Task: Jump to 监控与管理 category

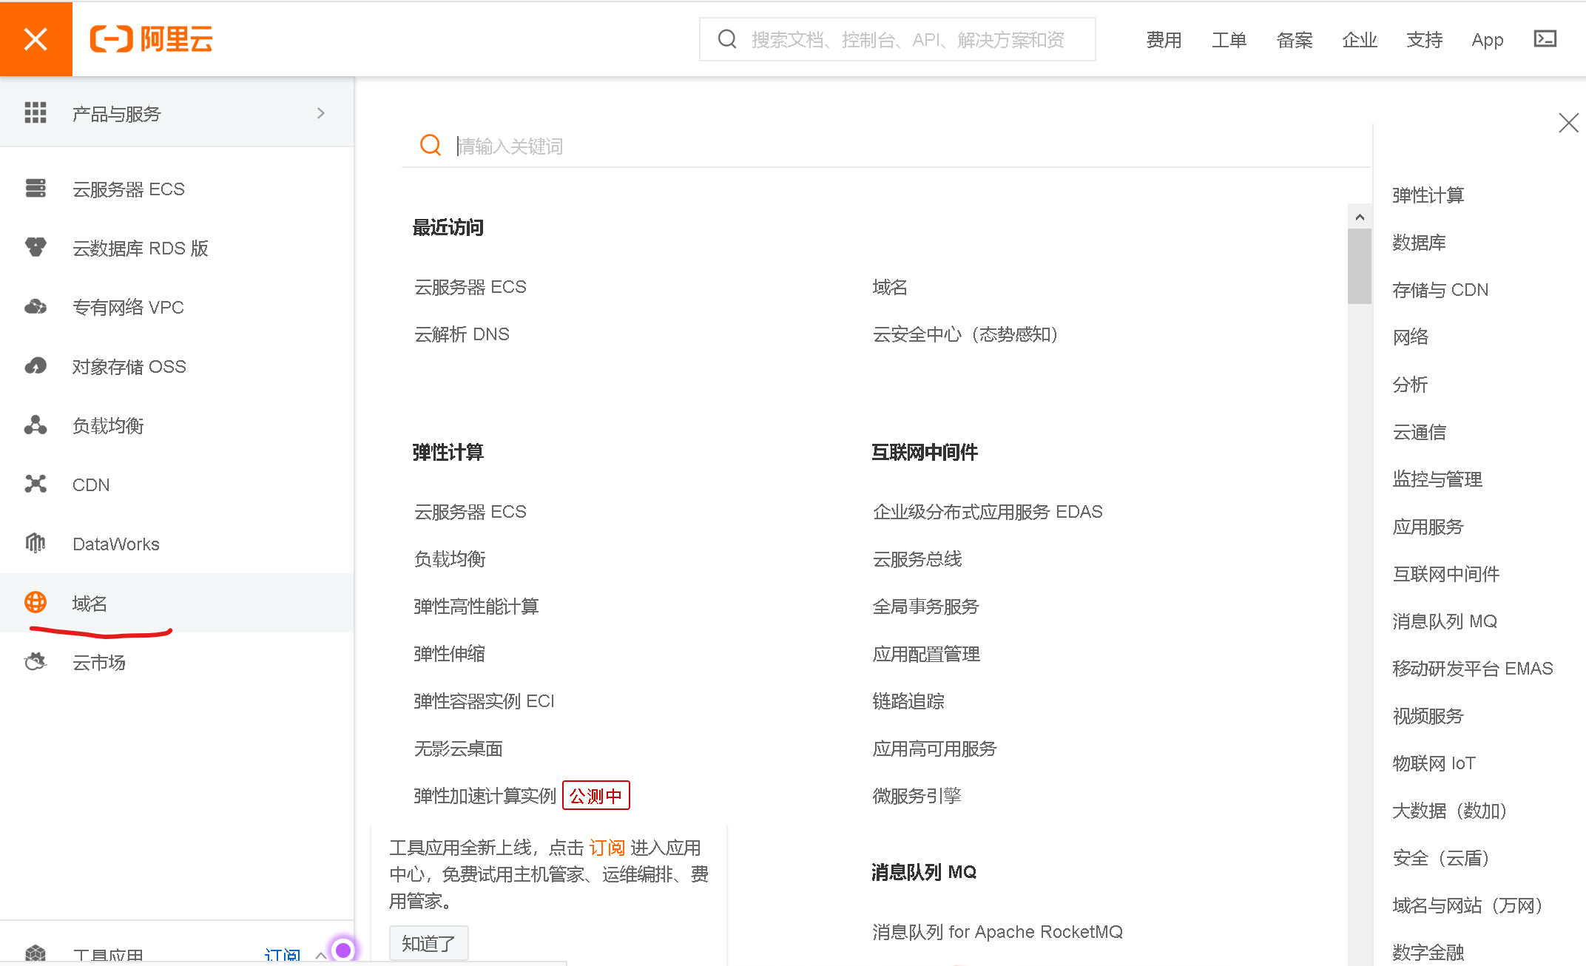Action: 1437,479
